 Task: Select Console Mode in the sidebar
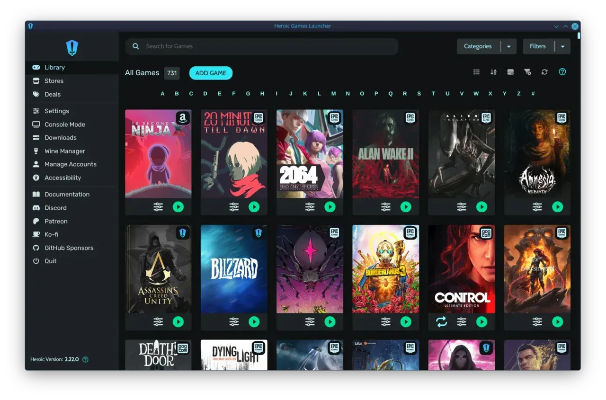pos(72,124)
